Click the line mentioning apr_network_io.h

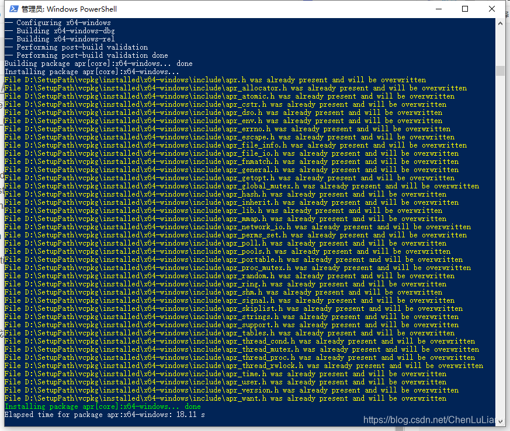(x=237, y=227)
